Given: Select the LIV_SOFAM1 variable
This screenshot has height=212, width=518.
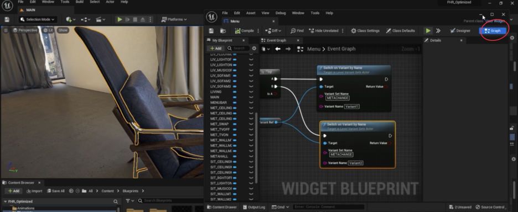Looking at the screenshot, I should pyautogui.click(x=220, y=76).
